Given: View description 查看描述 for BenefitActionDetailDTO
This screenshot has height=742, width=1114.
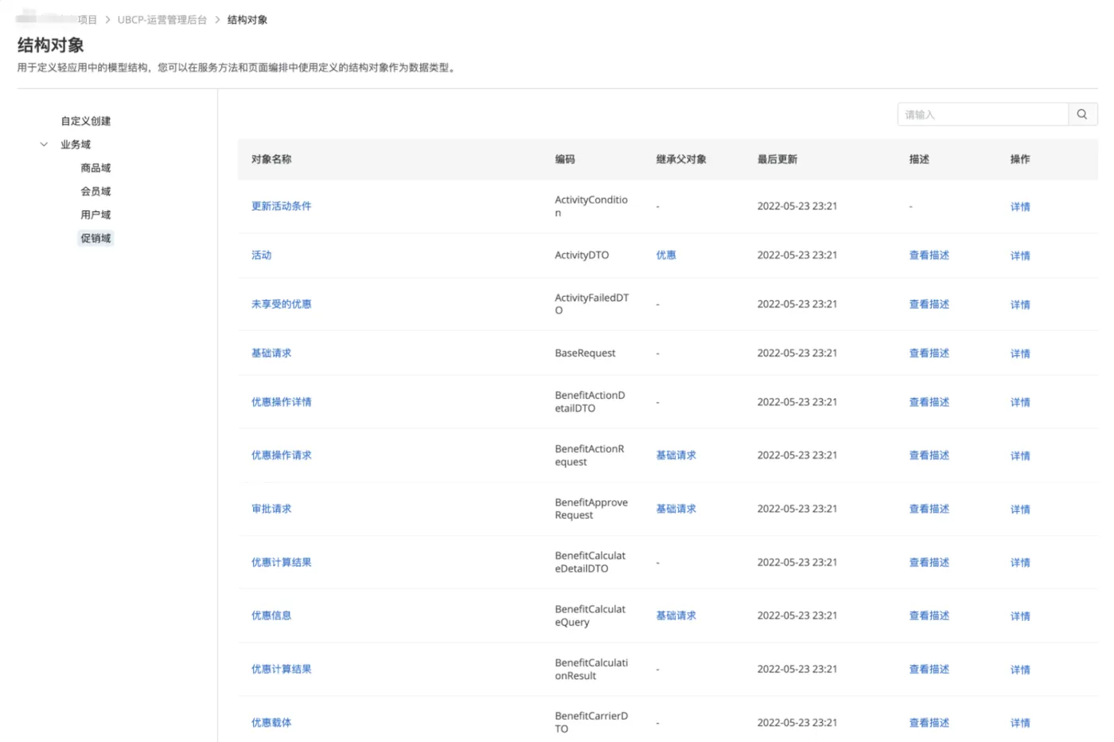Looking at the screenshot, I should pyautogui.click(x=929, y=402).
